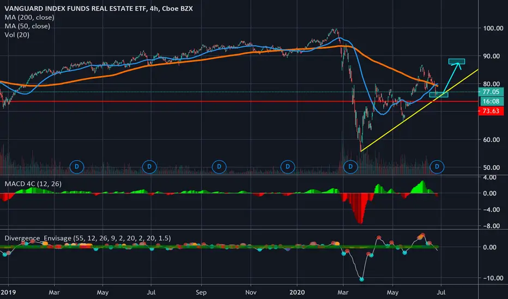Image resolution: width=508 pixels, height=299 pixels.
Task: Select the MA (200, close) indicator label
Action: point(29,17)
